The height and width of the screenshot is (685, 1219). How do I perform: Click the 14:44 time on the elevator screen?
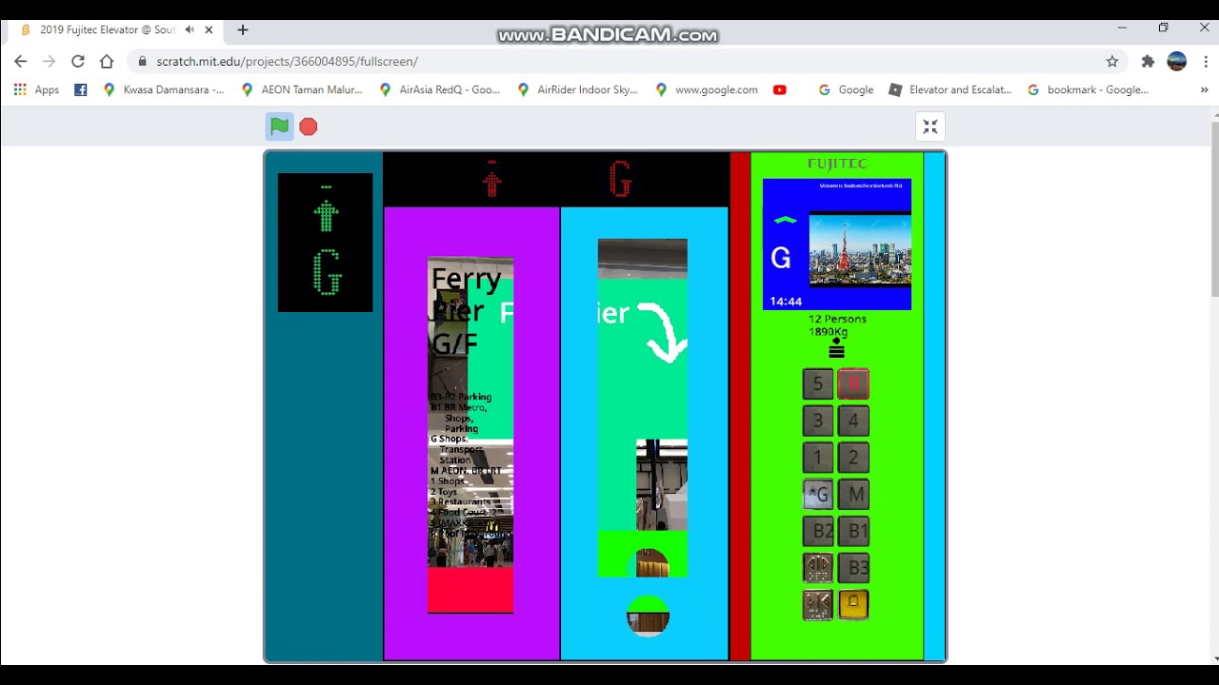tap(786, 302)
